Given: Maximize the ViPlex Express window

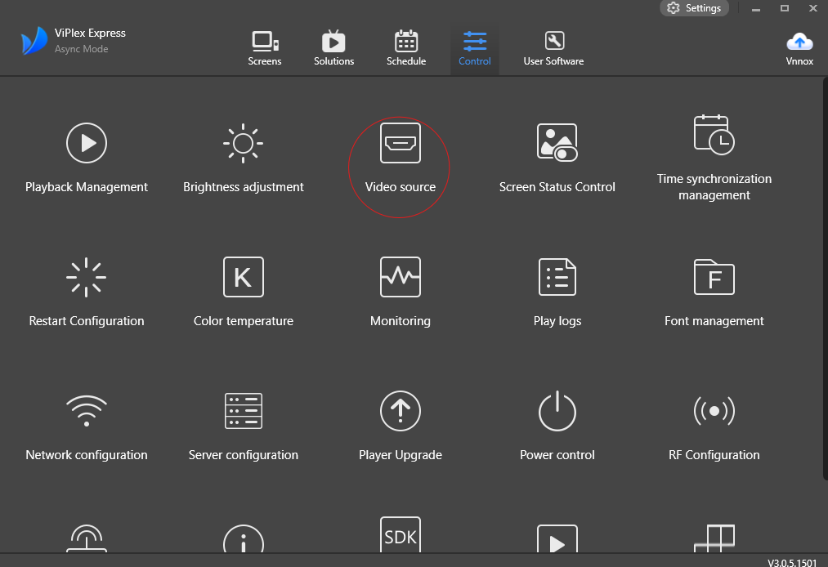Looking at the screenshot, I should 785,8.
